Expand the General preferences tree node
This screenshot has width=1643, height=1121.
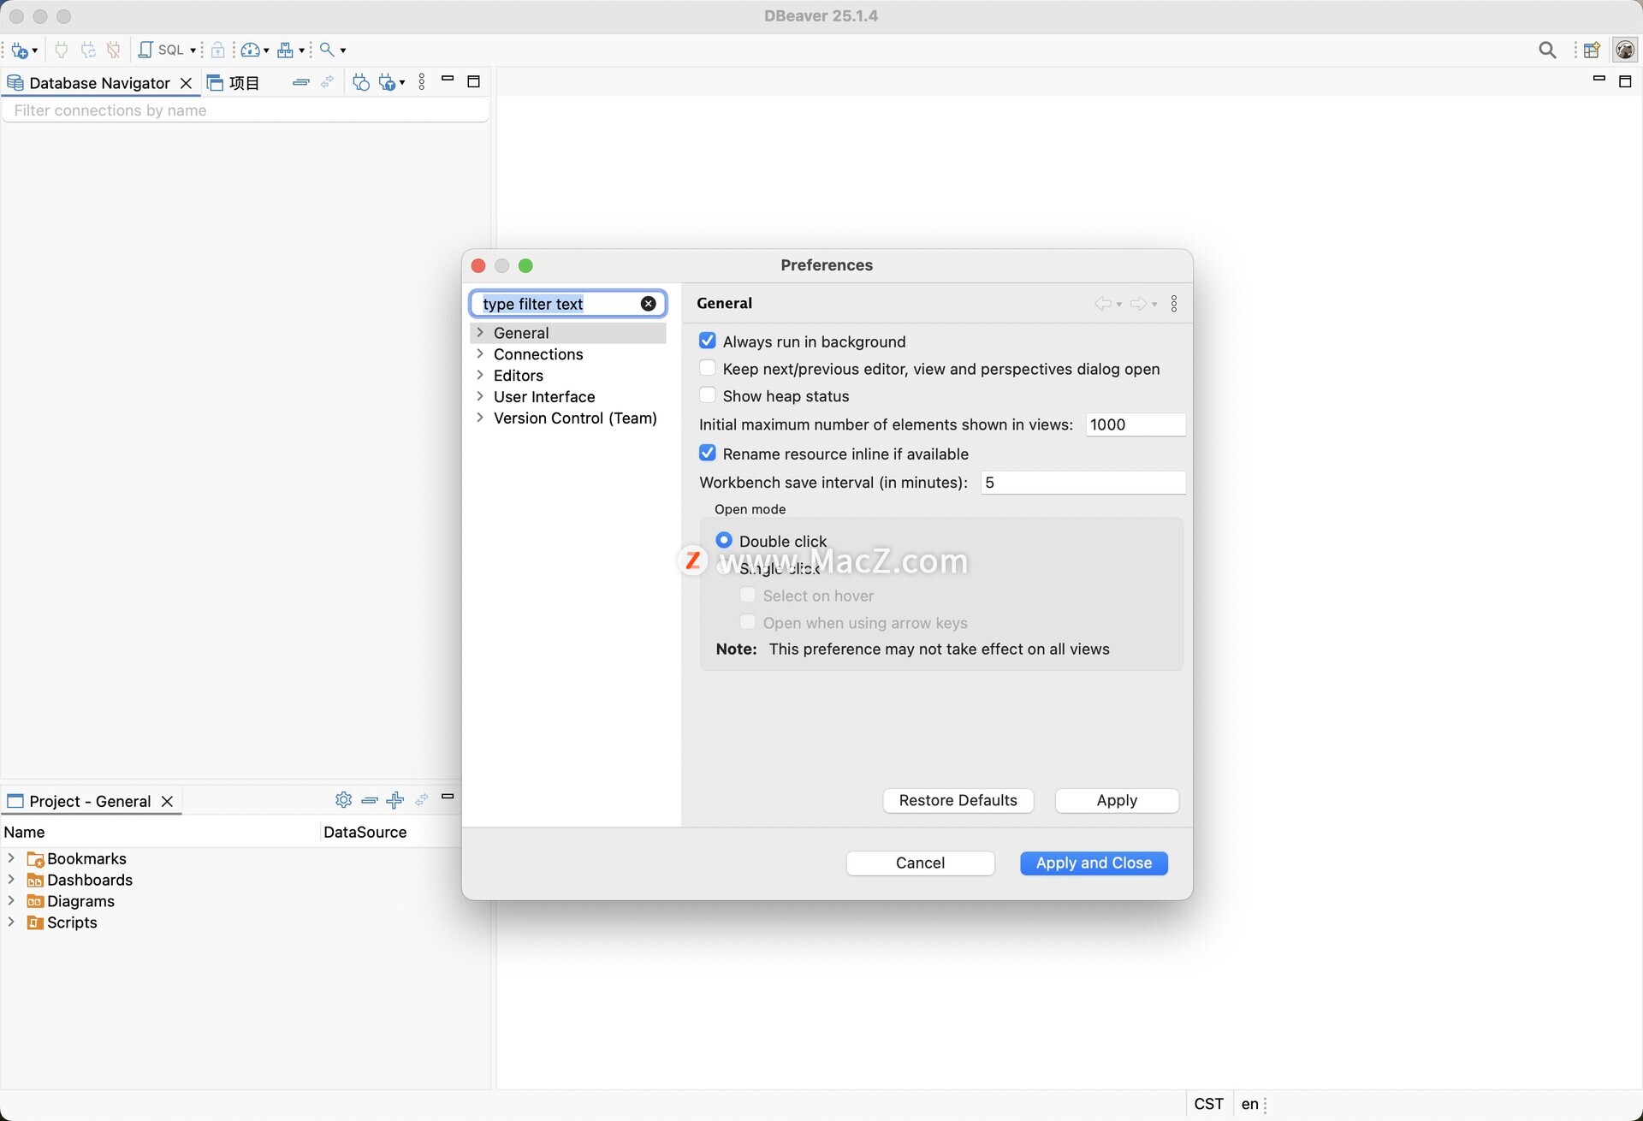point(480,332)
